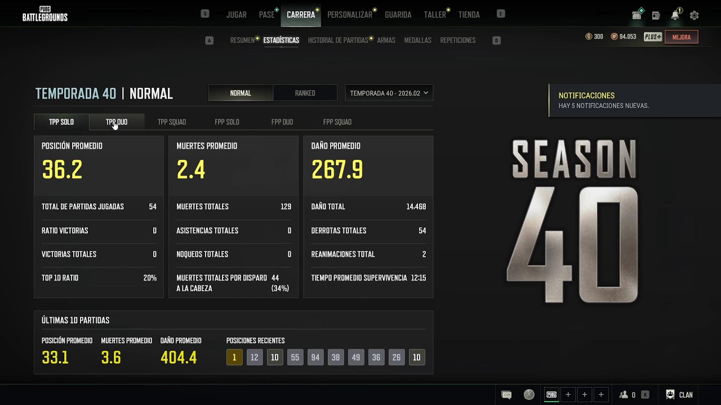Open the CLAN label button
721x405 pixels.
[686, 395]
